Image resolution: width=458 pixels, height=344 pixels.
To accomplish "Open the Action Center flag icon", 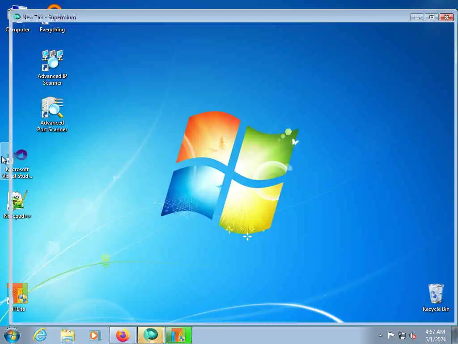I will [x=391, y=335].
